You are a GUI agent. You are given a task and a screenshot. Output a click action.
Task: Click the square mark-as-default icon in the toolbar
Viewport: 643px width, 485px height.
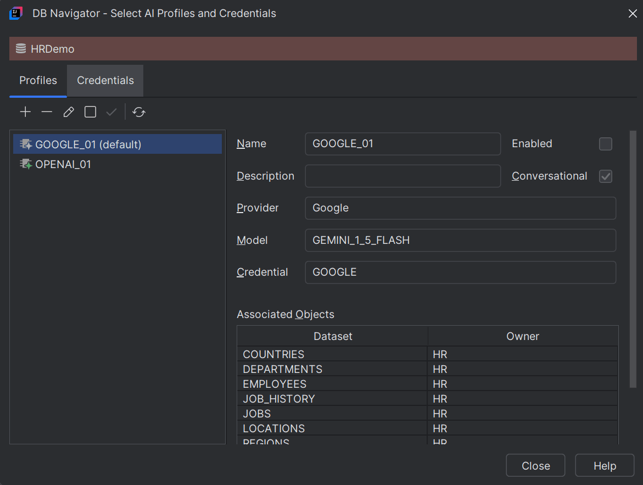[x=90, y=112]
